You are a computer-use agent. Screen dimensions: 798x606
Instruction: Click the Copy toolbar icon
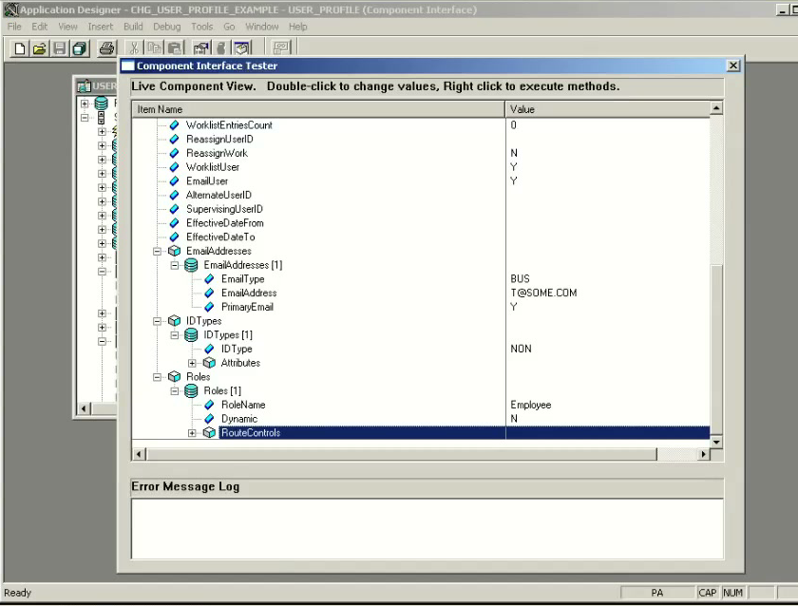point(154,48)
